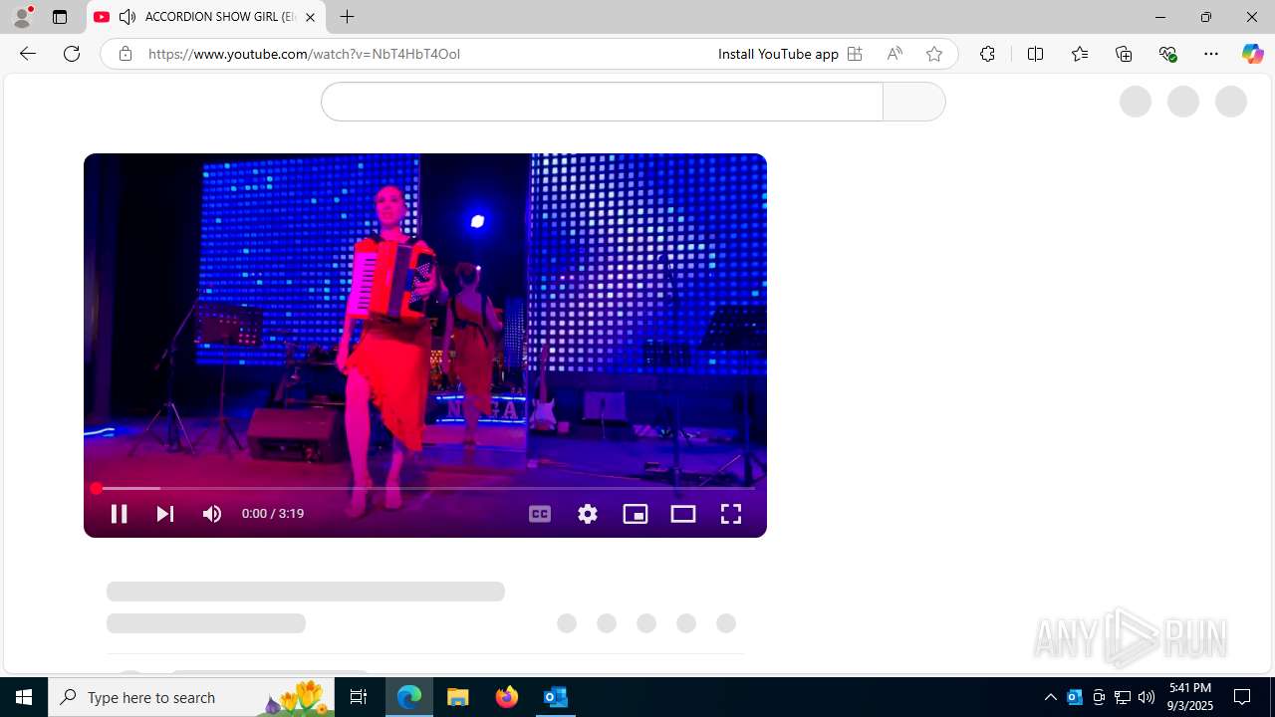Open taskbar volume control
The height and width of the screenshot is (717, 1275).
(x=1147, y=697)
